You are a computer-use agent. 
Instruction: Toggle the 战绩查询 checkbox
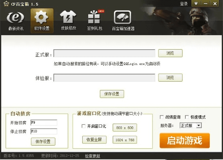click(x=162, y=117)
